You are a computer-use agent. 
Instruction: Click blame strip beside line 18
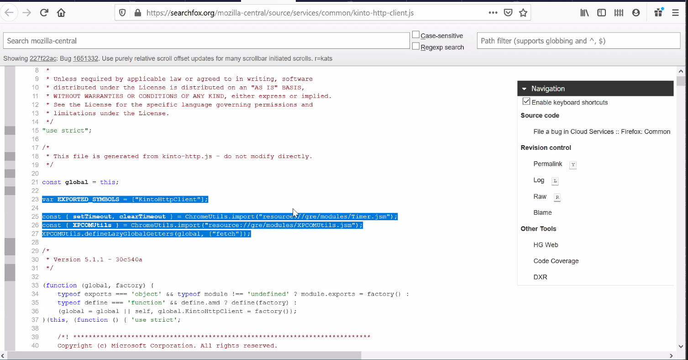10,156
